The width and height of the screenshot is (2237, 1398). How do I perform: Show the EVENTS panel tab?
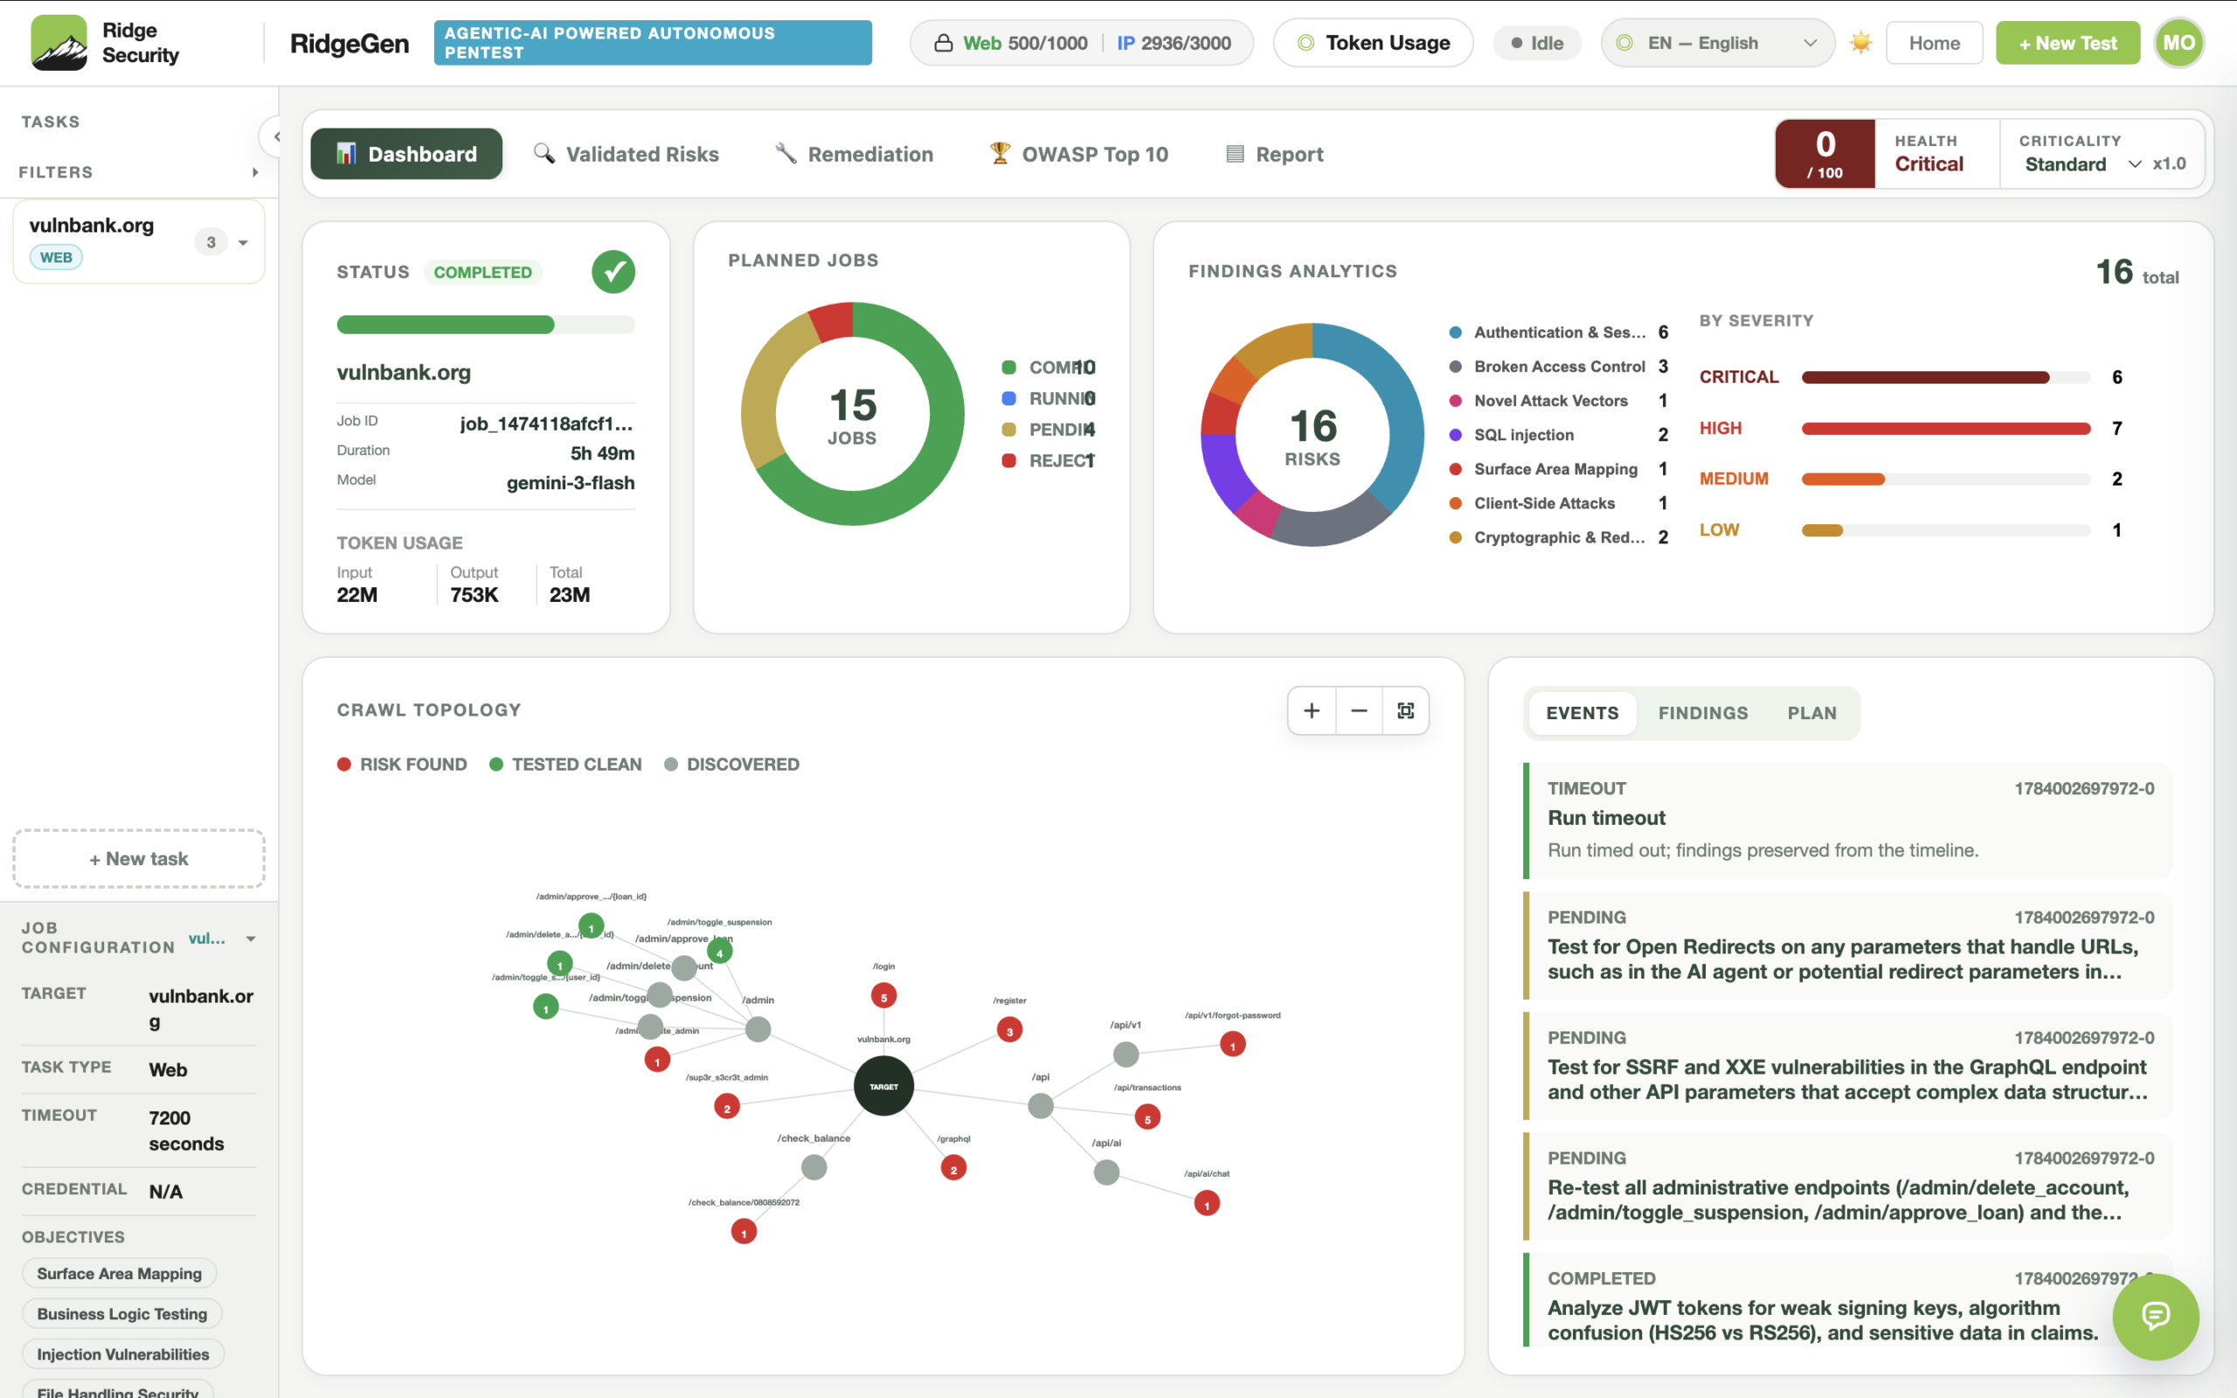[x=1582, y=714]
